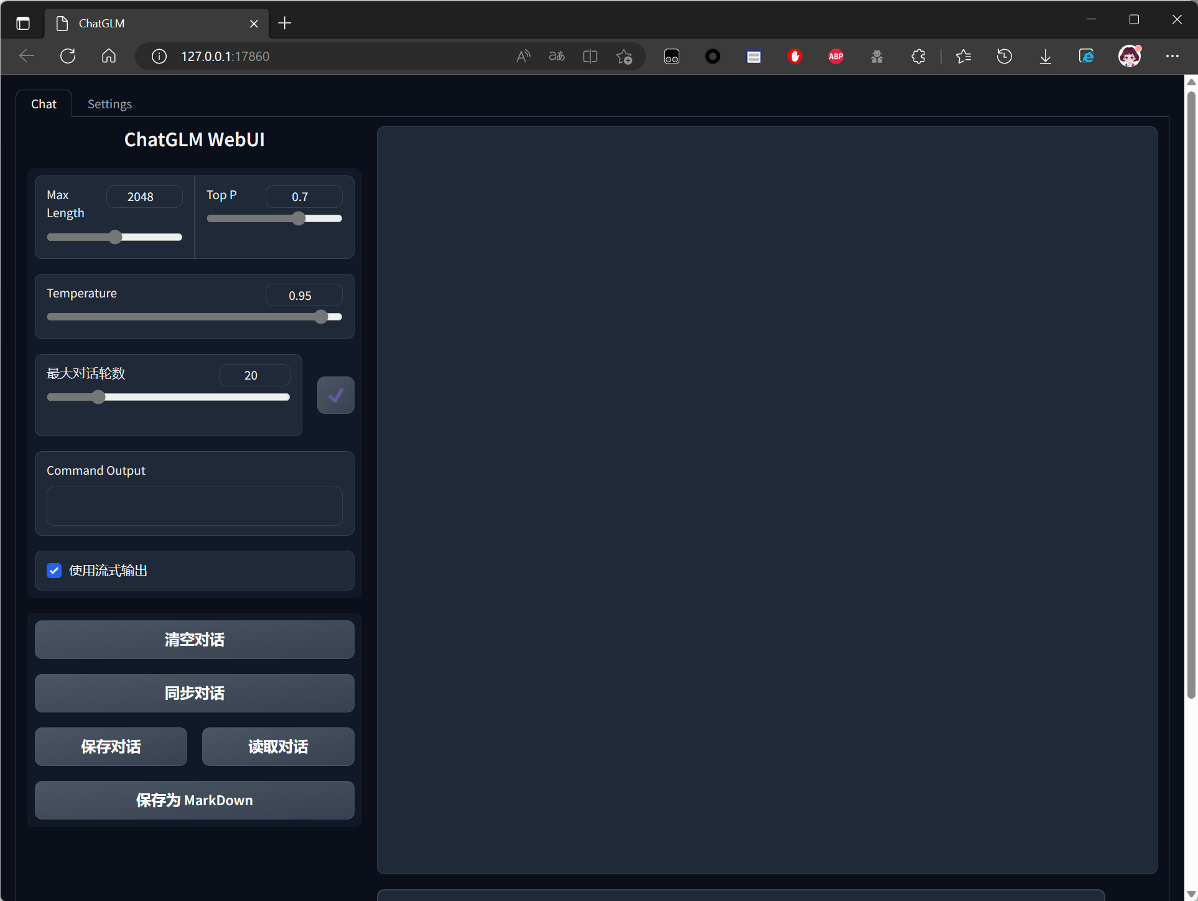Open the ABP extension icon
The image size is (1198, 901).
[835, 56]
